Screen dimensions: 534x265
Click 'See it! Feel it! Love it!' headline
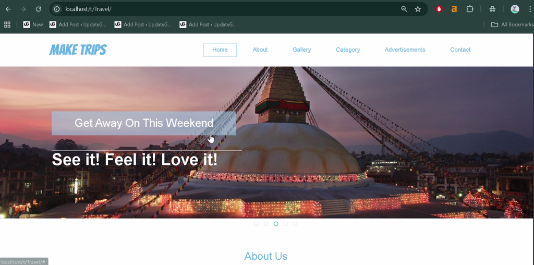(135, 160)
